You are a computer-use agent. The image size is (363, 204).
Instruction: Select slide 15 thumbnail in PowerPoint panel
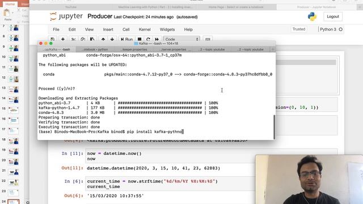[13, 110]
